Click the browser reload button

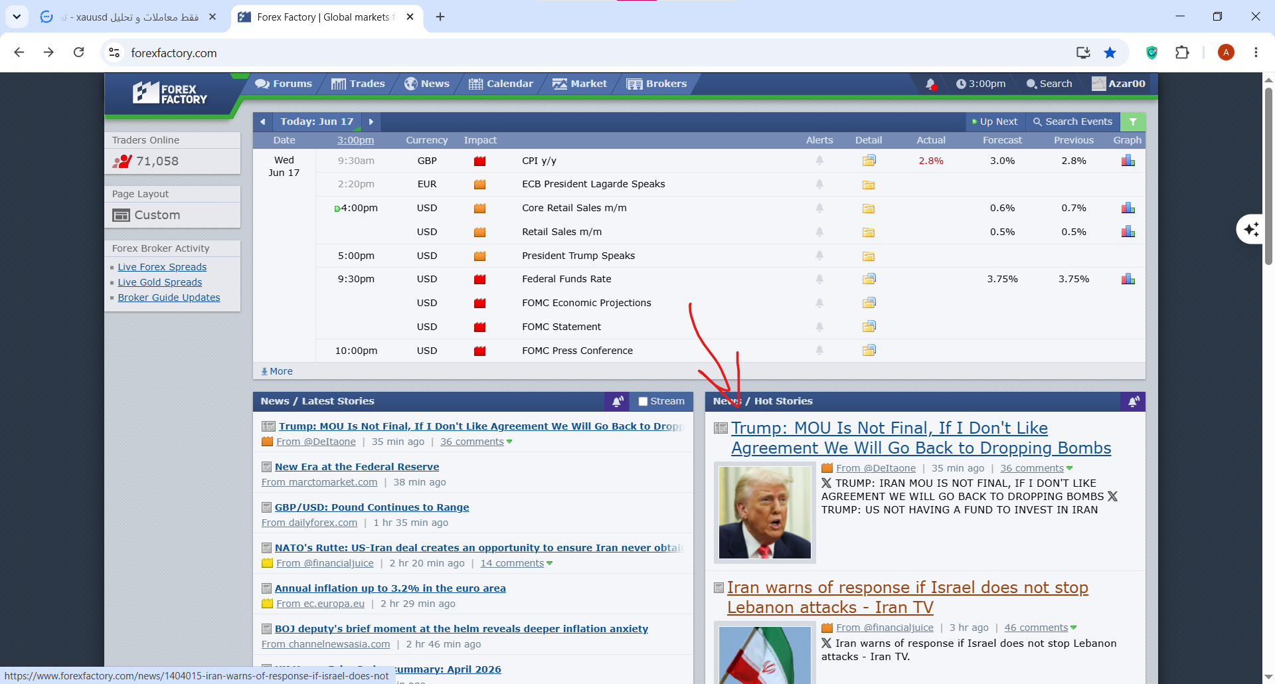click(78, 52)
